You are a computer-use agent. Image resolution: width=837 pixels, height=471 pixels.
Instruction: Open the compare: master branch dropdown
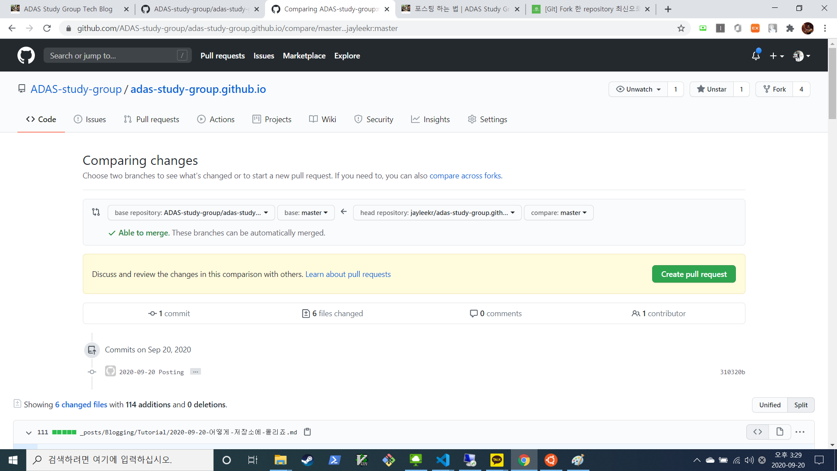point(558,212)
